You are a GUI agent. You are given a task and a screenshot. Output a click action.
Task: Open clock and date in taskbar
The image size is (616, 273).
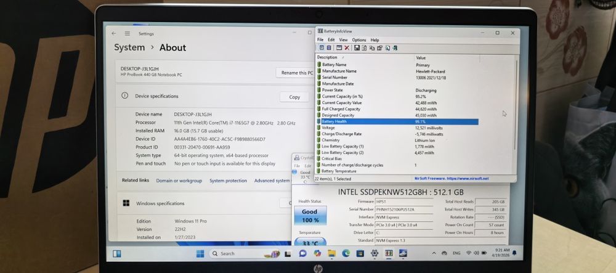pos(501,253)
